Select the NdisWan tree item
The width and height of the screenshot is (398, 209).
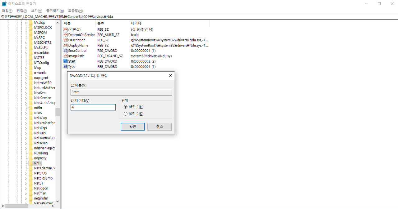tap(41, 143)
